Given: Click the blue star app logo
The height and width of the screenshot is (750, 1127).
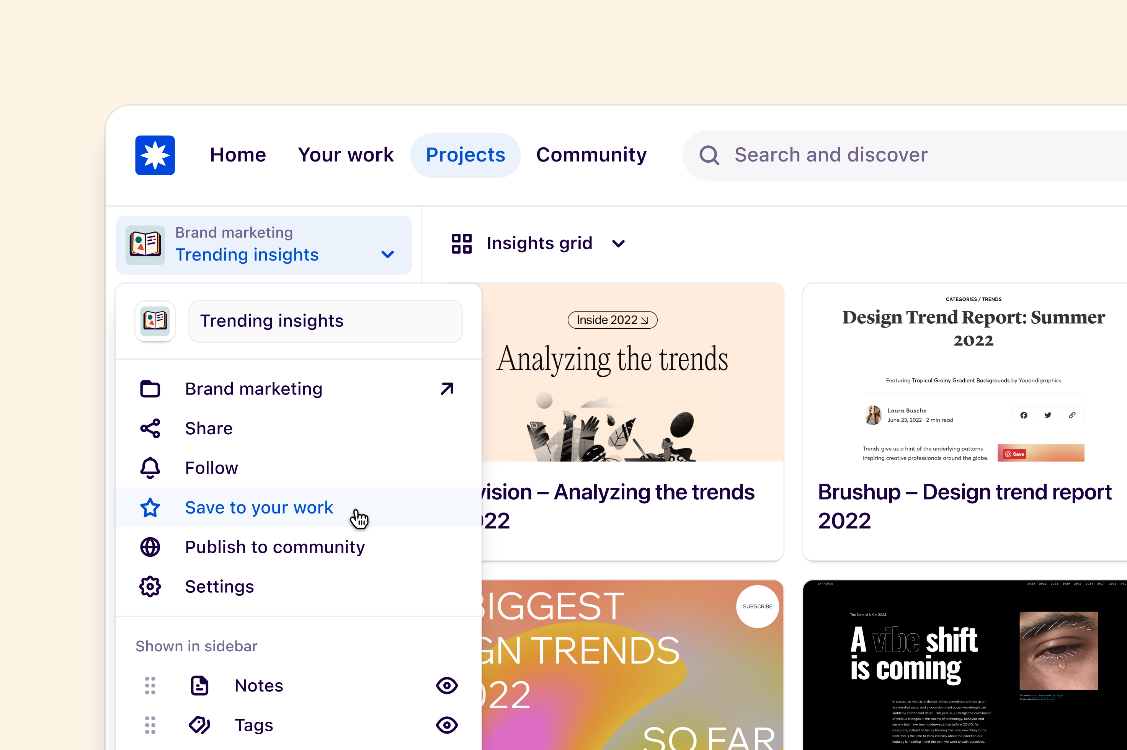Looking at the screenshot, I should [155, 155].
